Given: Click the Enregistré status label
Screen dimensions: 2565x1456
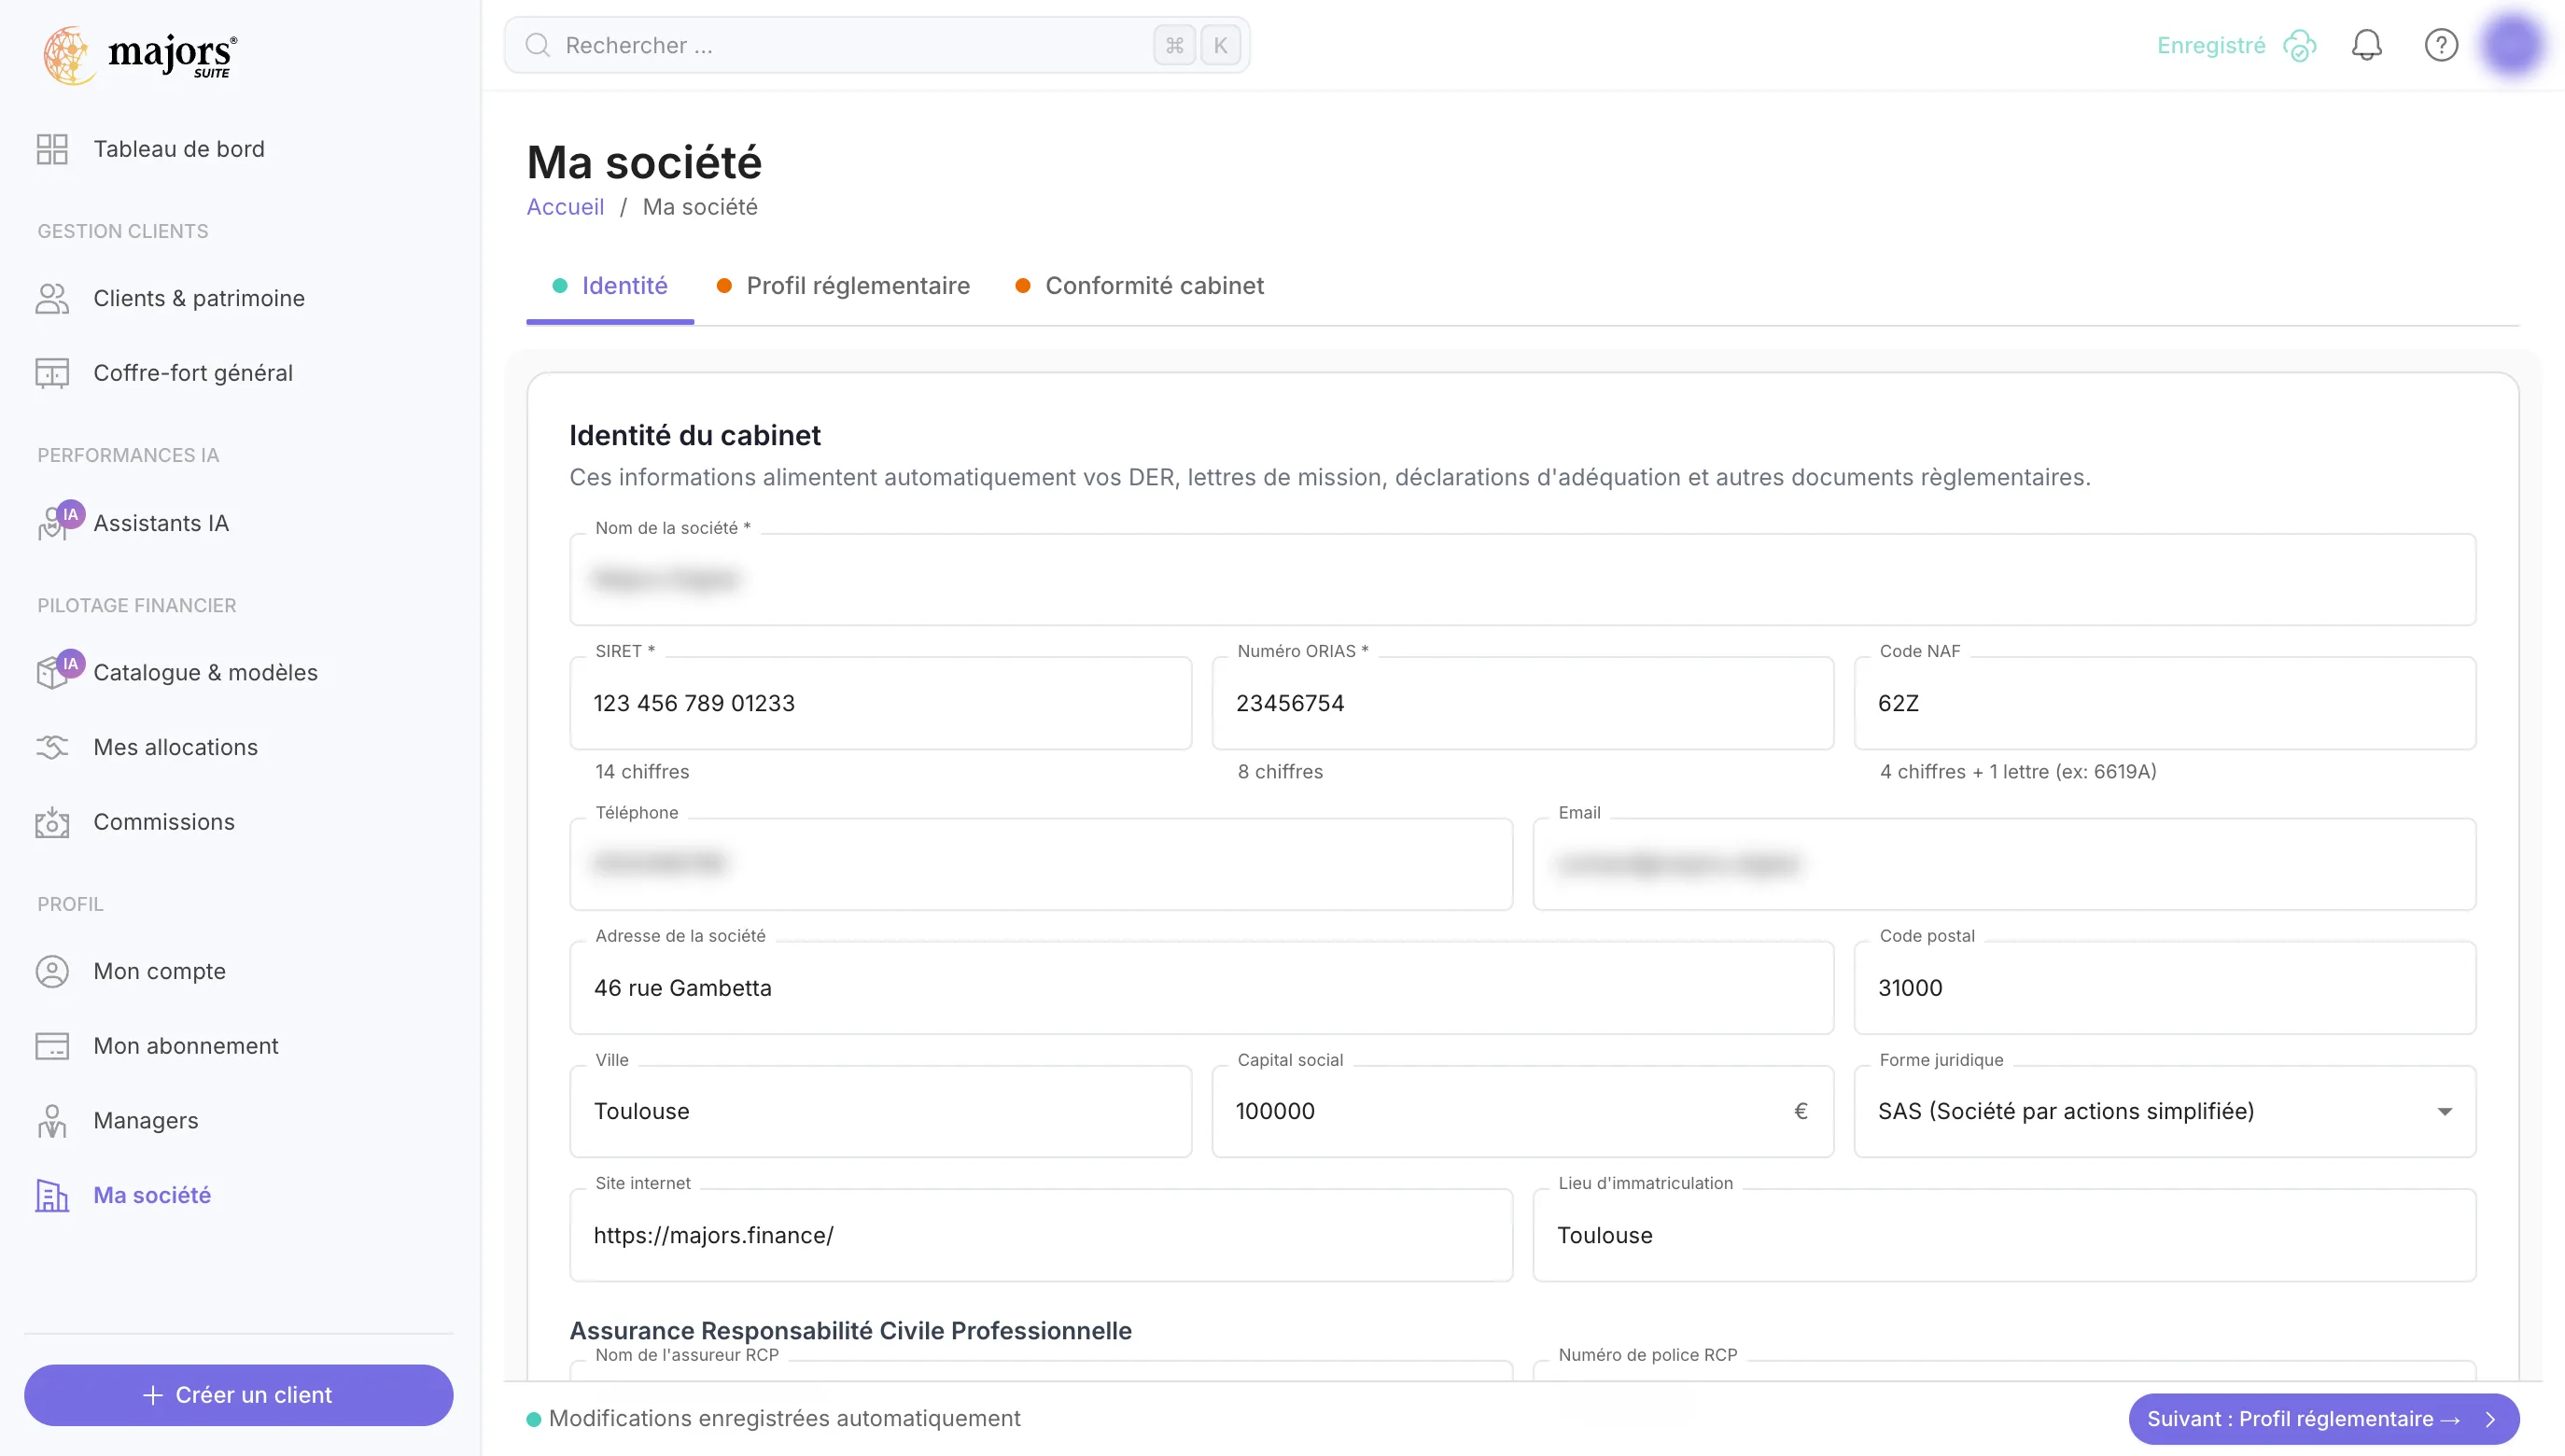Looking at the screenshot, I should 2211,45.
